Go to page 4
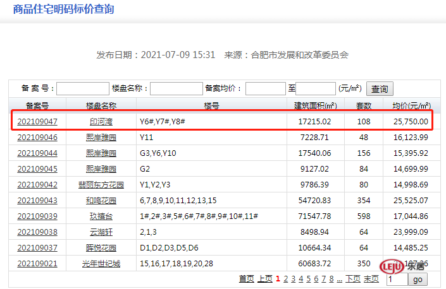Viewport: 446px width, 289px height. (x=301, y=279)
